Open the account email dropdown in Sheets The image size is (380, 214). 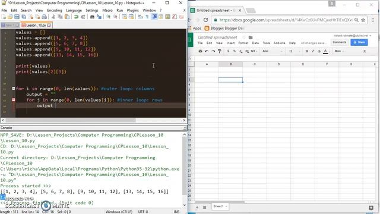[x=352, y=36]
